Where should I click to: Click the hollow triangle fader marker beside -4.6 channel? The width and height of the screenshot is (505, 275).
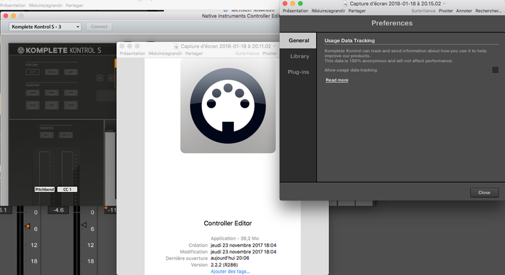[84, 224]
